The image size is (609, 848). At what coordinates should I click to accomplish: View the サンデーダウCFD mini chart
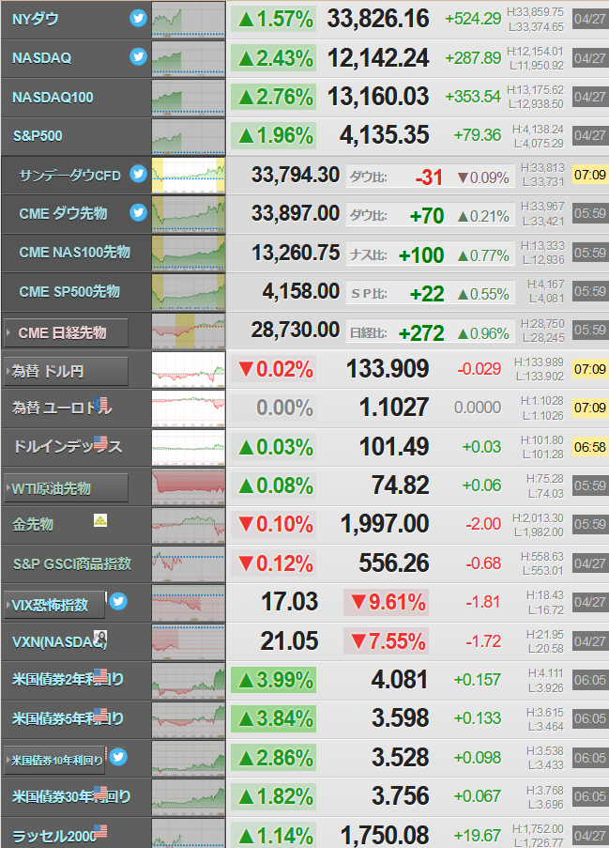188,176
